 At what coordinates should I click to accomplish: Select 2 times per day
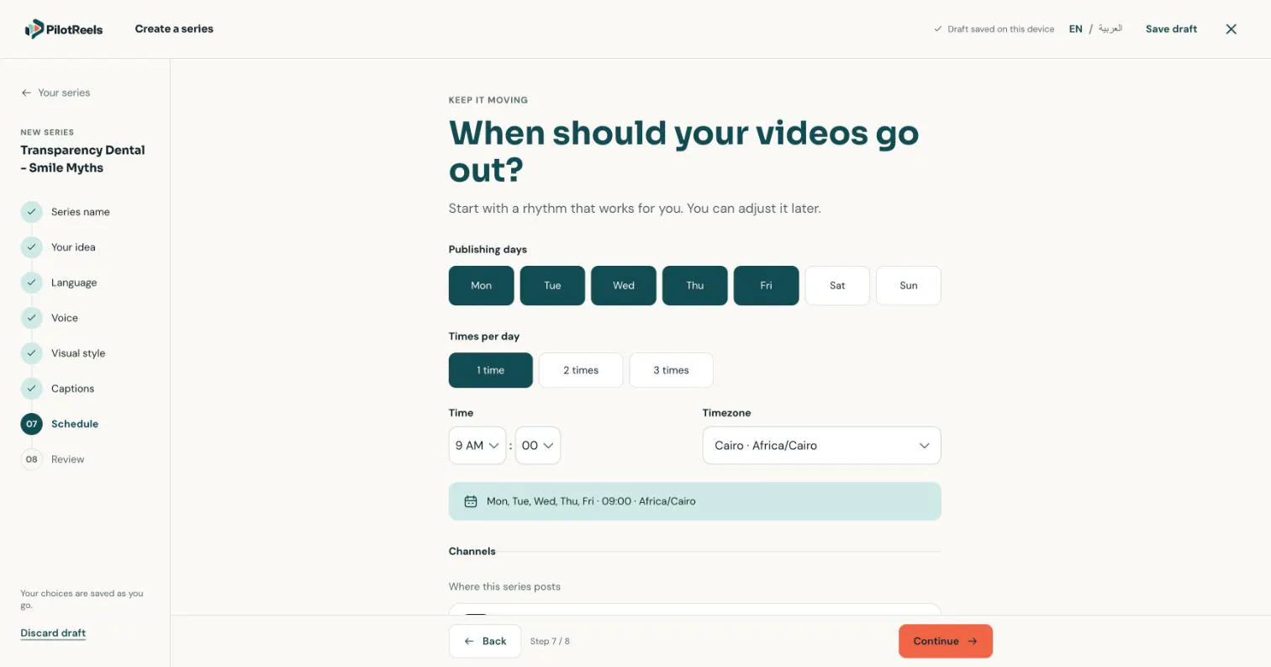pos(581,370)
